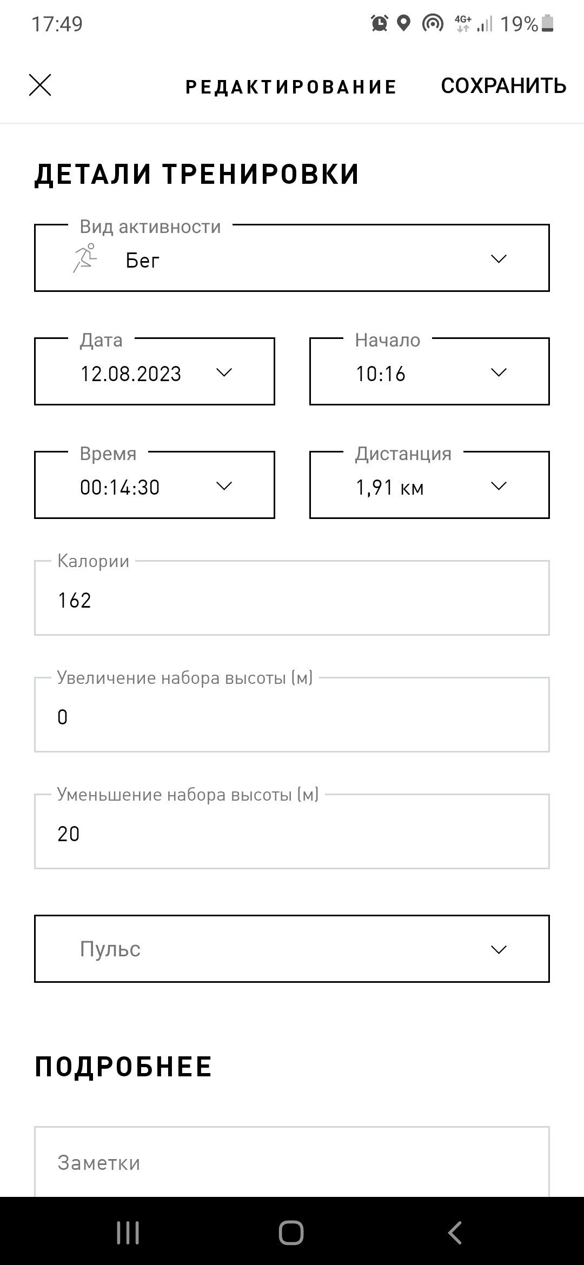Tap the running figure activity icon

[x=85, y=258]
